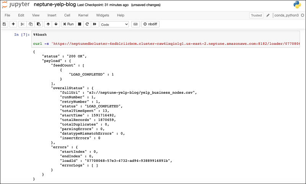Click the endIndex 0 line
This screenshot has height=184, width=306.
pyautogui.click(x=77, y=156)
